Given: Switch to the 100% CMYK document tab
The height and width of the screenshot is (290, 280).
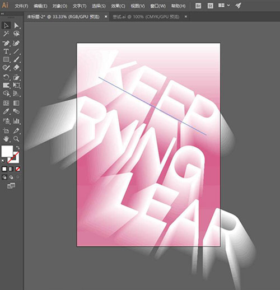Looking at the screenshot, I should coord(146,17).
